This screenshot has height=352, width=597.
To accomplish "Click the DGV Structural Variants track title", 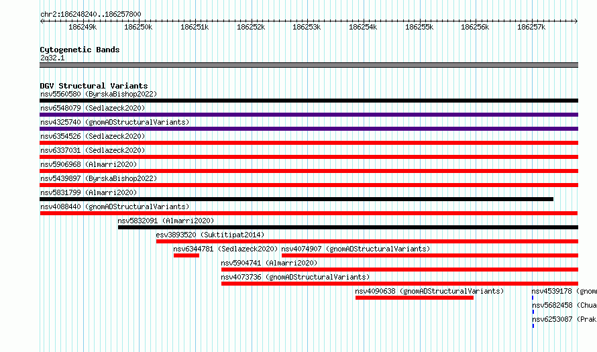I will (94, 86).
